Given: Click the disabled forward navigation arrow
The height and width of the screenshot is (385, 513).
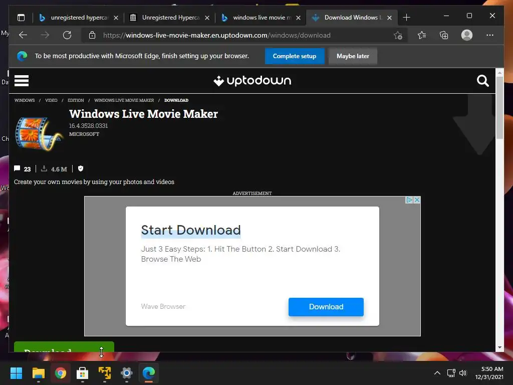Looking at the screenshot, I should click(45, 35).
